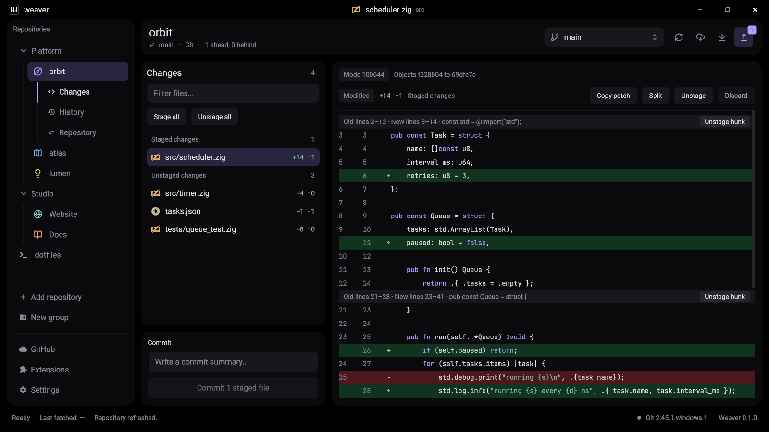Click the Copy patch button
The width and height of the screenshot is (769, 432).
[613, 96]
